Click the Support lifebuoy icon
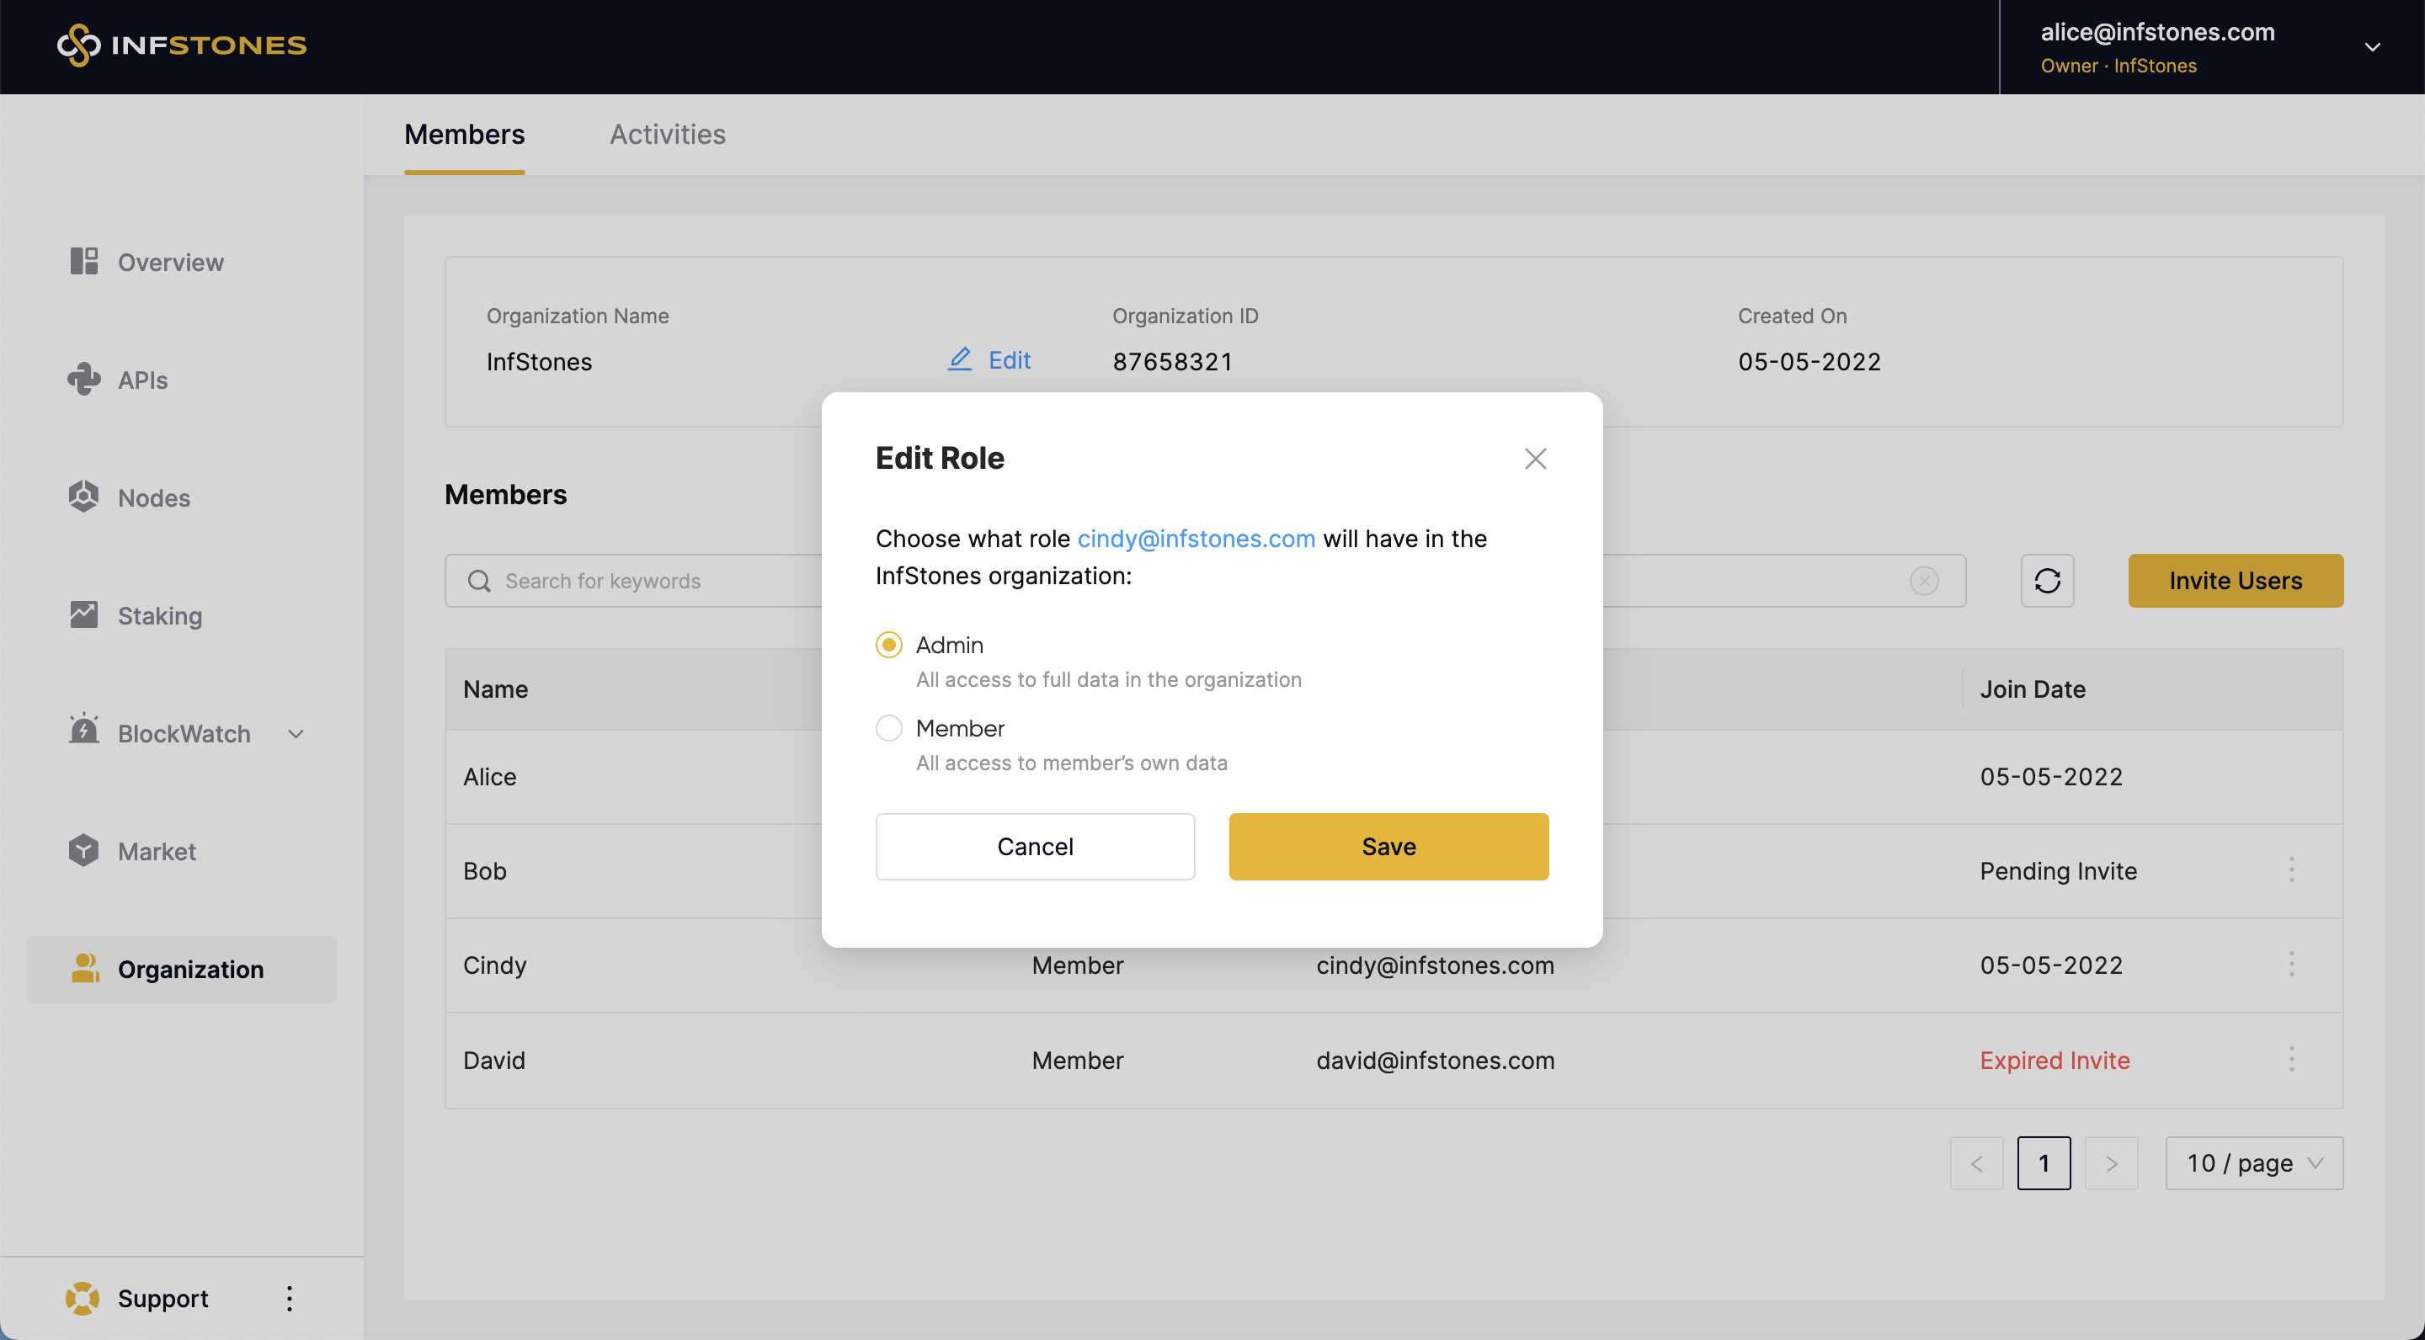 83,1298
